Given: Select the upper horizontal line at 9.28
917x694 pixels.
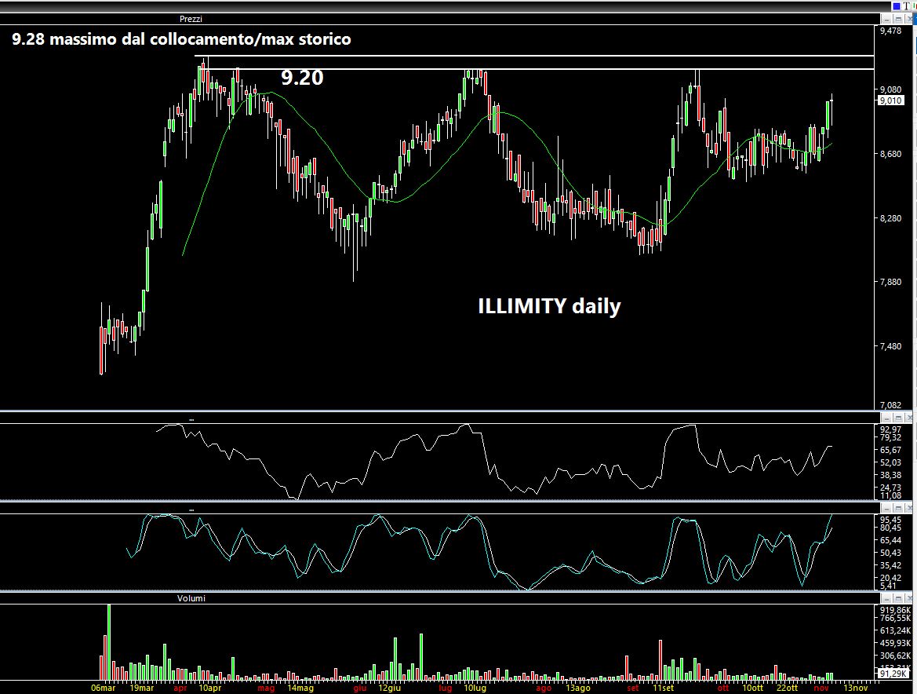Looking at the screenshot, I should (534, 57).
